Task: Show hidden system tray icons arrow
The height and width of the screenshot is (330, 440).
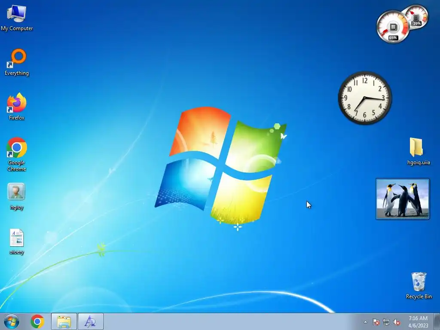Action: (x=365, y=322)
